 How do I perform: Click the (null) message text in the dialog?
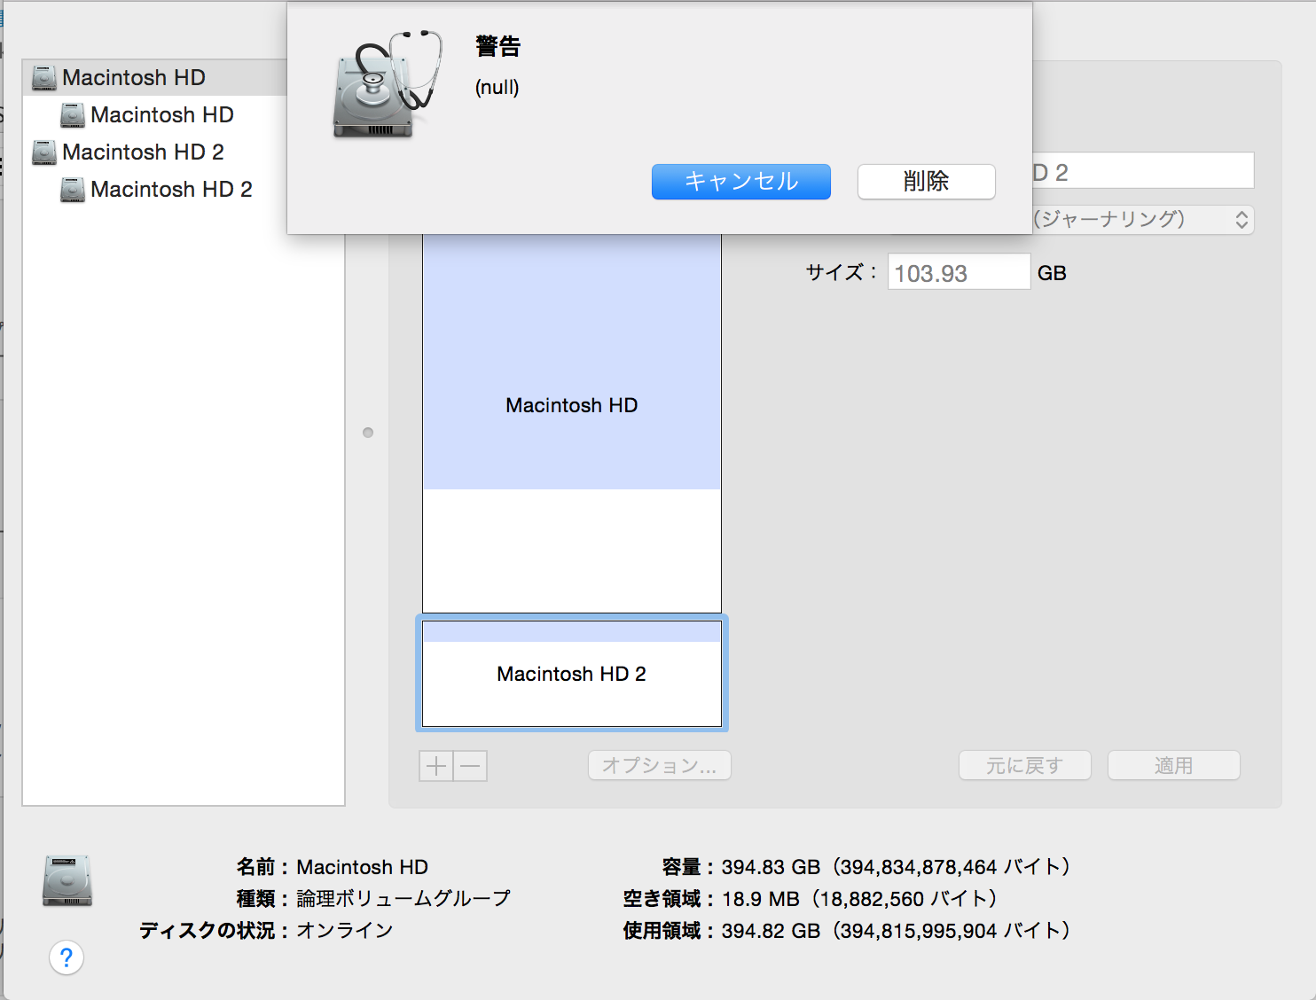pyautogui.click(x=497, y=88)
